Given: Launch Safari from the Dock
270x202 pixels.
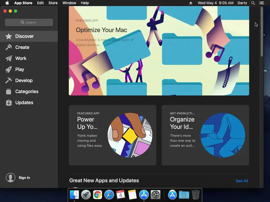Looking at the screenshot, I should pos(109,195).
